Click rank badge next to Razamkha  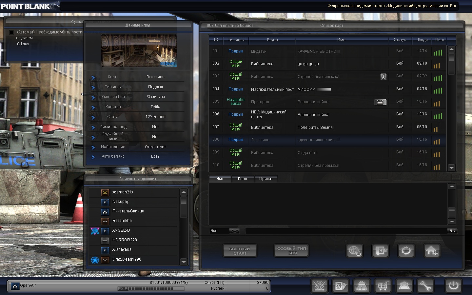(105, 221)
